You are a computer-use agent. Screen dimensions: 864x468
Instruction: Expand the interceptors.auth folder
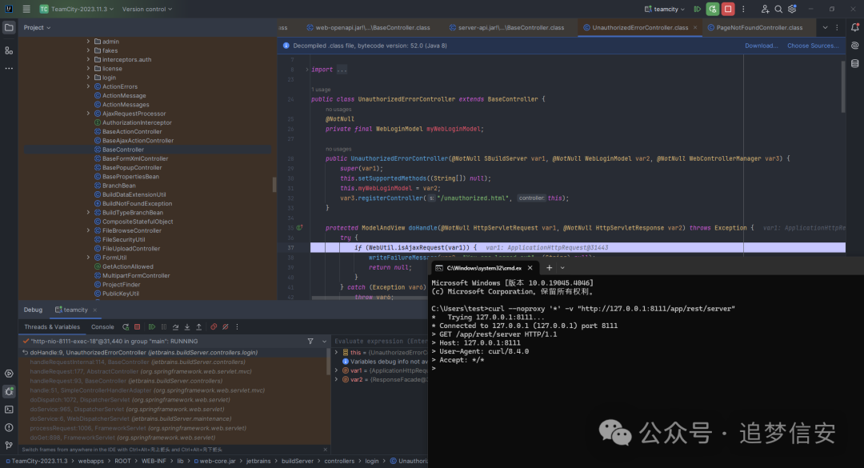coord(88,59)
